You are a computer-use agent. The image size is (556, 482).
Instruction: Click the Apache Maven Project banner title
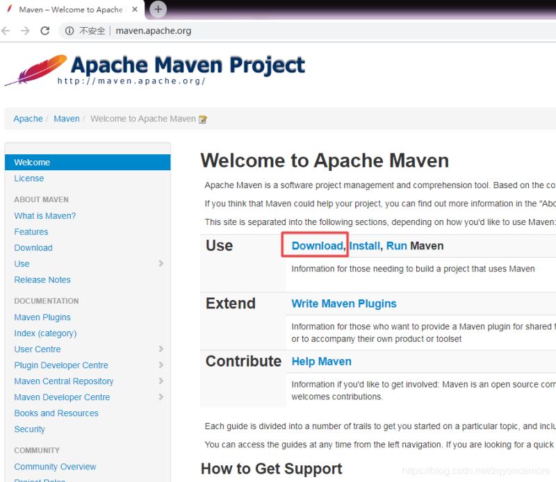point(188,65)
